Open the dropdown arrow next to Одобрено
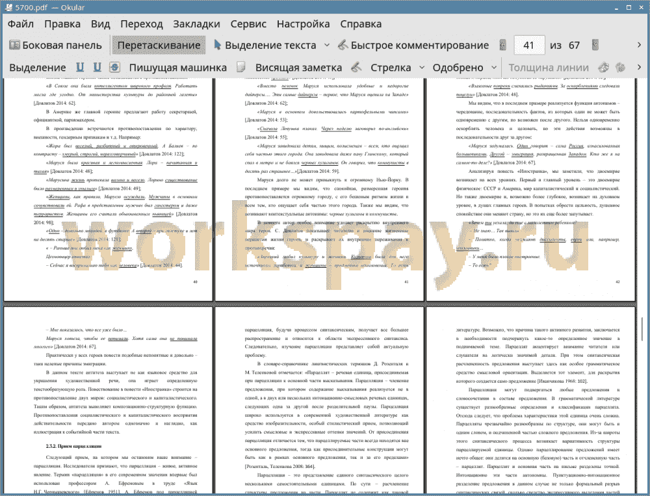 494,68
